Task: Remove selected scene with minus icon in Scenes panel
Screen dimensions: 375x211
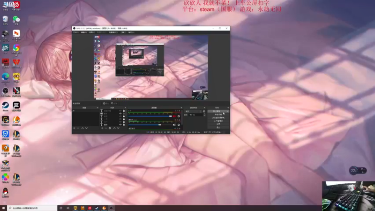Action: [78, 128]
